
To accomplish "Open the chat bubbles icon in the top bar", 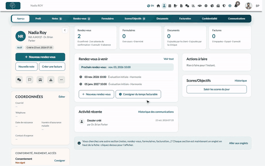I will point(187,6).
